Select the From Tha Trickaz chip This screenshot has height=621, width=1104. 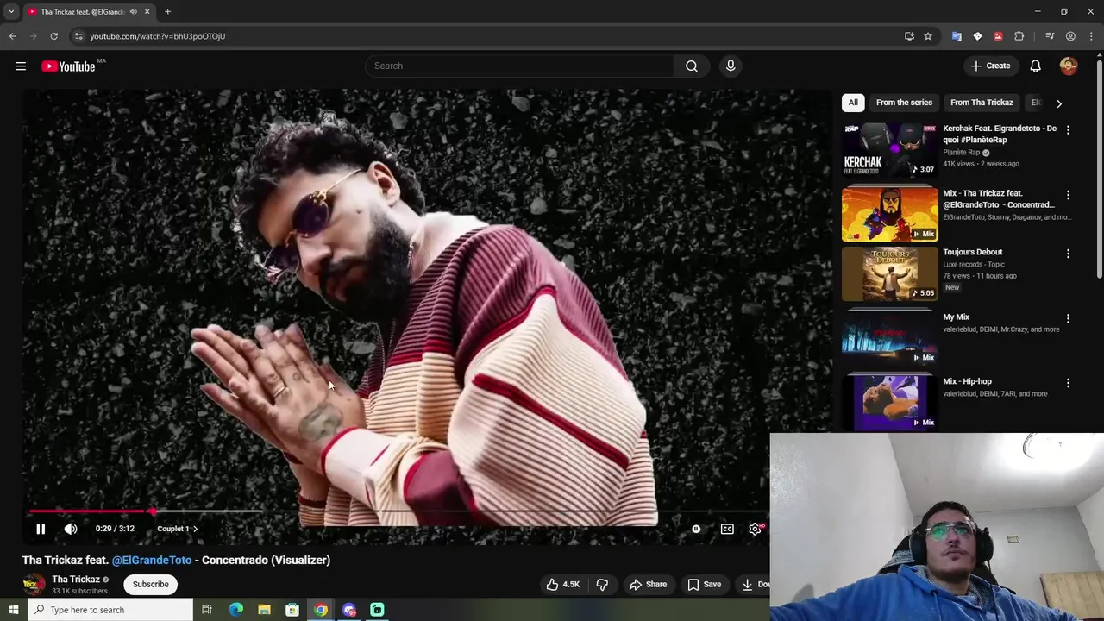pyautogui.click(x=982, y=102)
